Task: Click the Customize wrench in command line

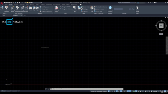Action: pyautogui.click(x=49, y=89)
